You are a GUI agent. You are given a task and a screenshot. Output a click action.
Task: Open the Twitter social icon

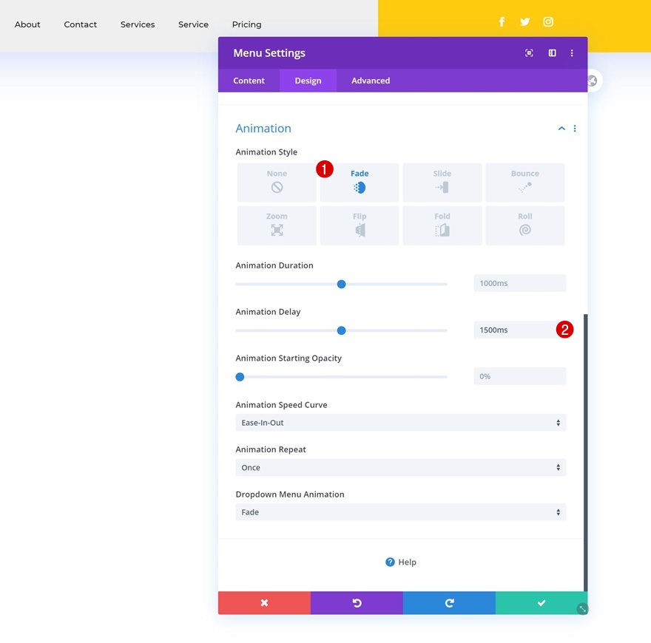point(524,21)
